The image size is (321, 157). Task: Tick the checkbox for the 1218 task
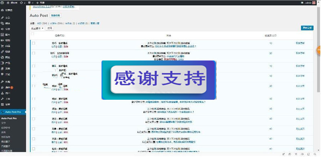(x=34, y=53)
